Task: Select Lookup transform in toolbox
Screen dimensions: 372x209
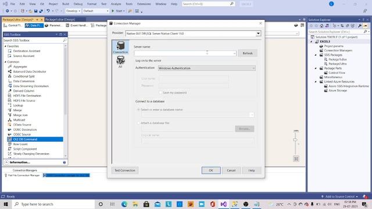Action: (18, 105)
